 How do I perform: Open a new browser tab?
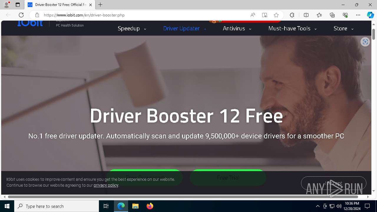click(x=100, y=5)
